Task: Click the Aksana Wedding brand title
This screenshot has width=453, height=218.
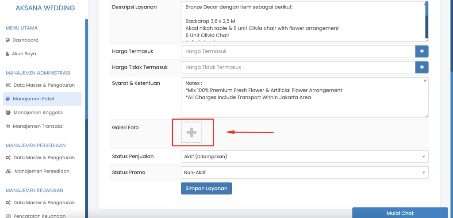Action: [45, 8]
